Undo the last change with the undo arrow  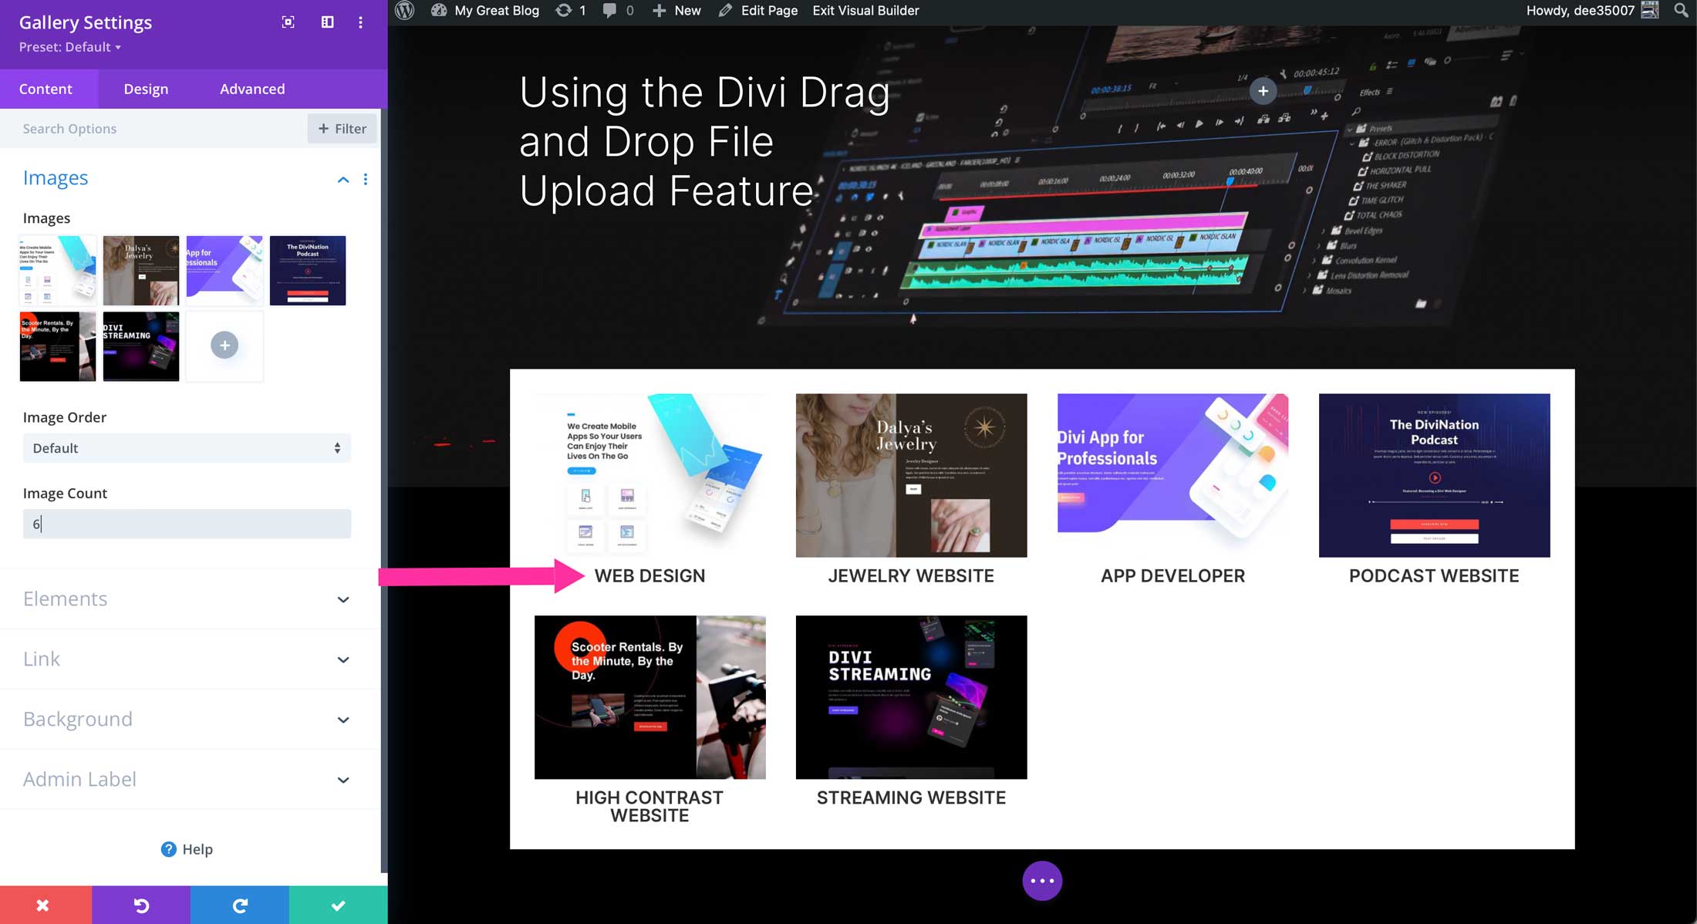pyautogui.click(x=141, y=904)
